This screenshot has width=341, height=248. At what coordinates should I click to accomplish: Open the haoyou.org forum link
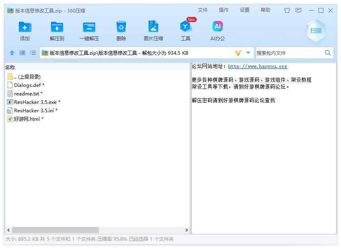[x=257, y=66]
